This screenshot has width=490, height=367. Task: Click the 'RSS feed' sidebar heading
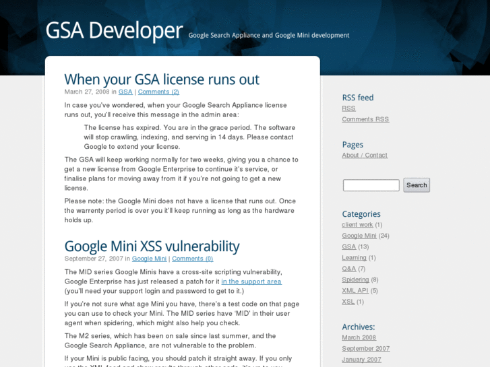[x=358, y=98]
